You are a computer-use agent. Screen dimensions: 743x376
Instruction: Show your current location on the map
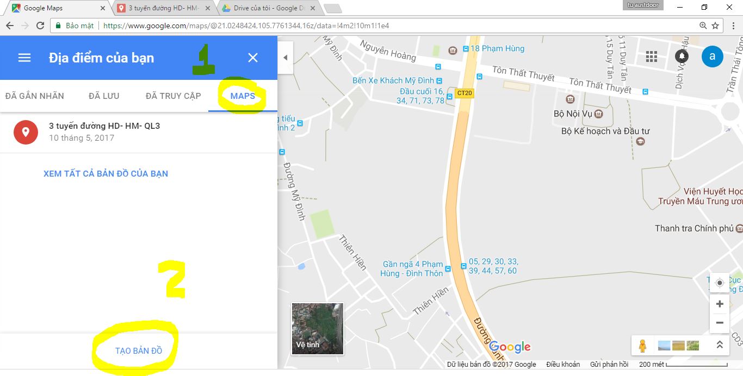coord(720,283)
